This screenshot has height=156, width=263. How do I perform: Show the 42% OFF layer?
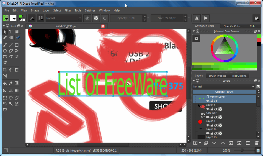208,117
